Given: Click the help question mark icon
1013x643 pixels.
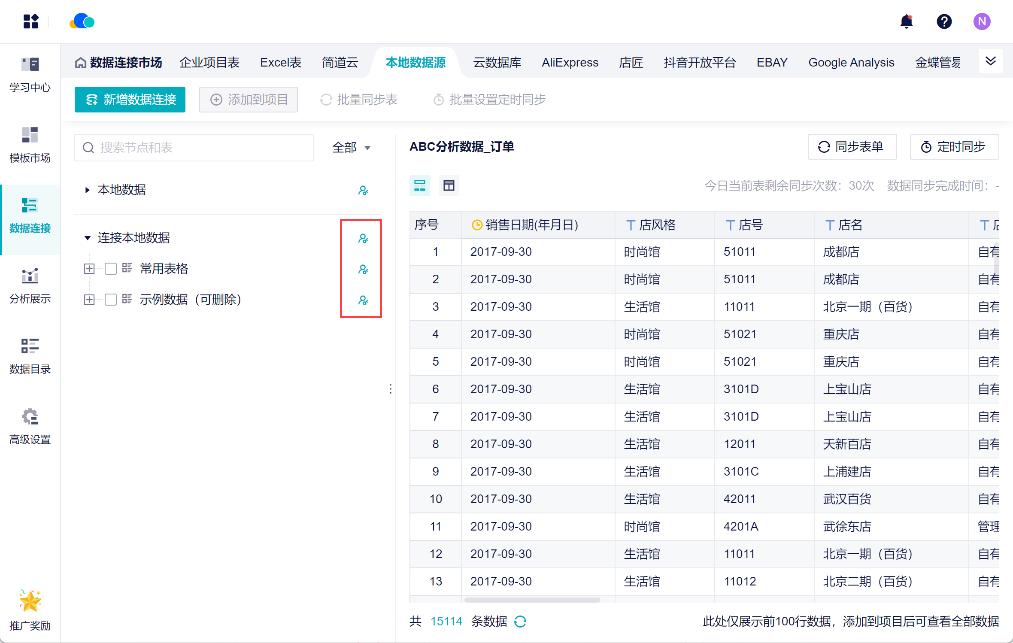Looking at the screenshot, I should pyautogui.click(x=944, y=21).
